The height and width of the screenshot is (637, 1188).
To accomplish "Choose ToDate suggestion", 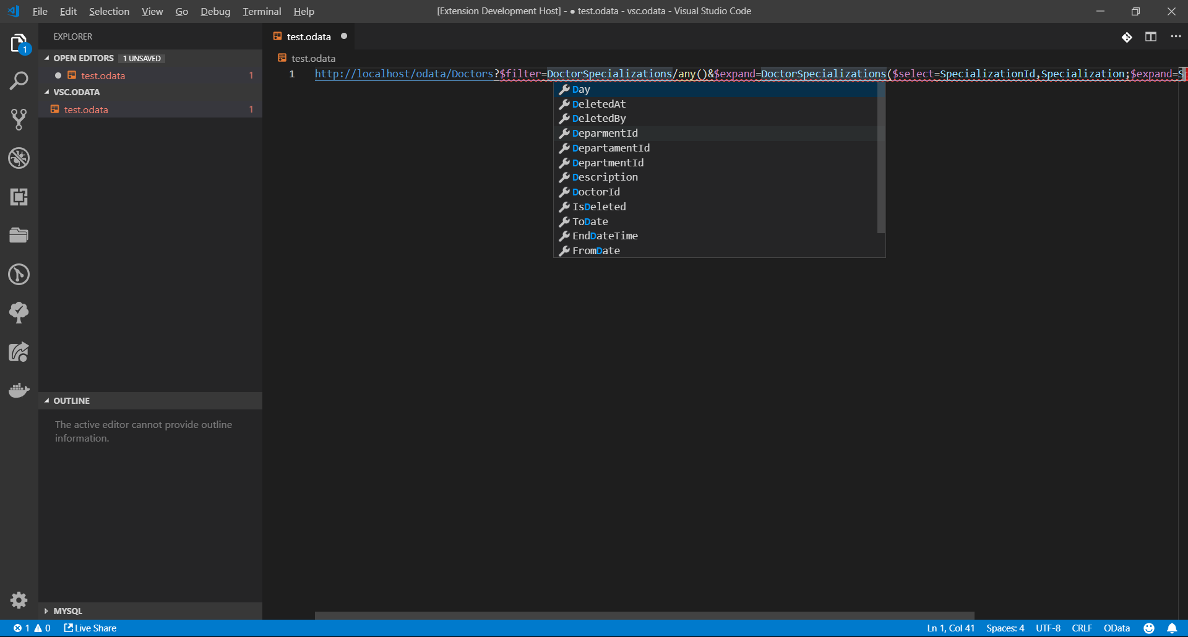I will 715,221.
